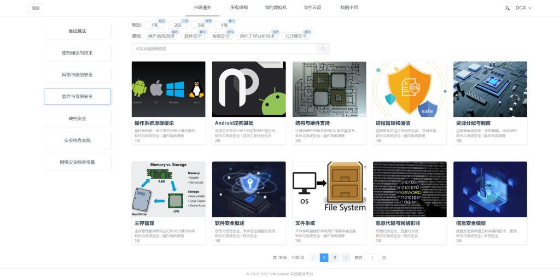560x277 pixels.
Task: Toggle the 逆向工程分析技术 course filter
Action: tap(257, 37)
